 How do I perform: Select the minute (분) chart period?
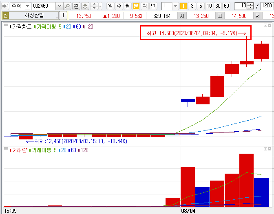[x=136, y=6]
